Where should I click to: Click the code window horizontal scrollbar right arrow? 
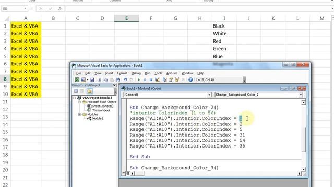[x=300, y=173]
